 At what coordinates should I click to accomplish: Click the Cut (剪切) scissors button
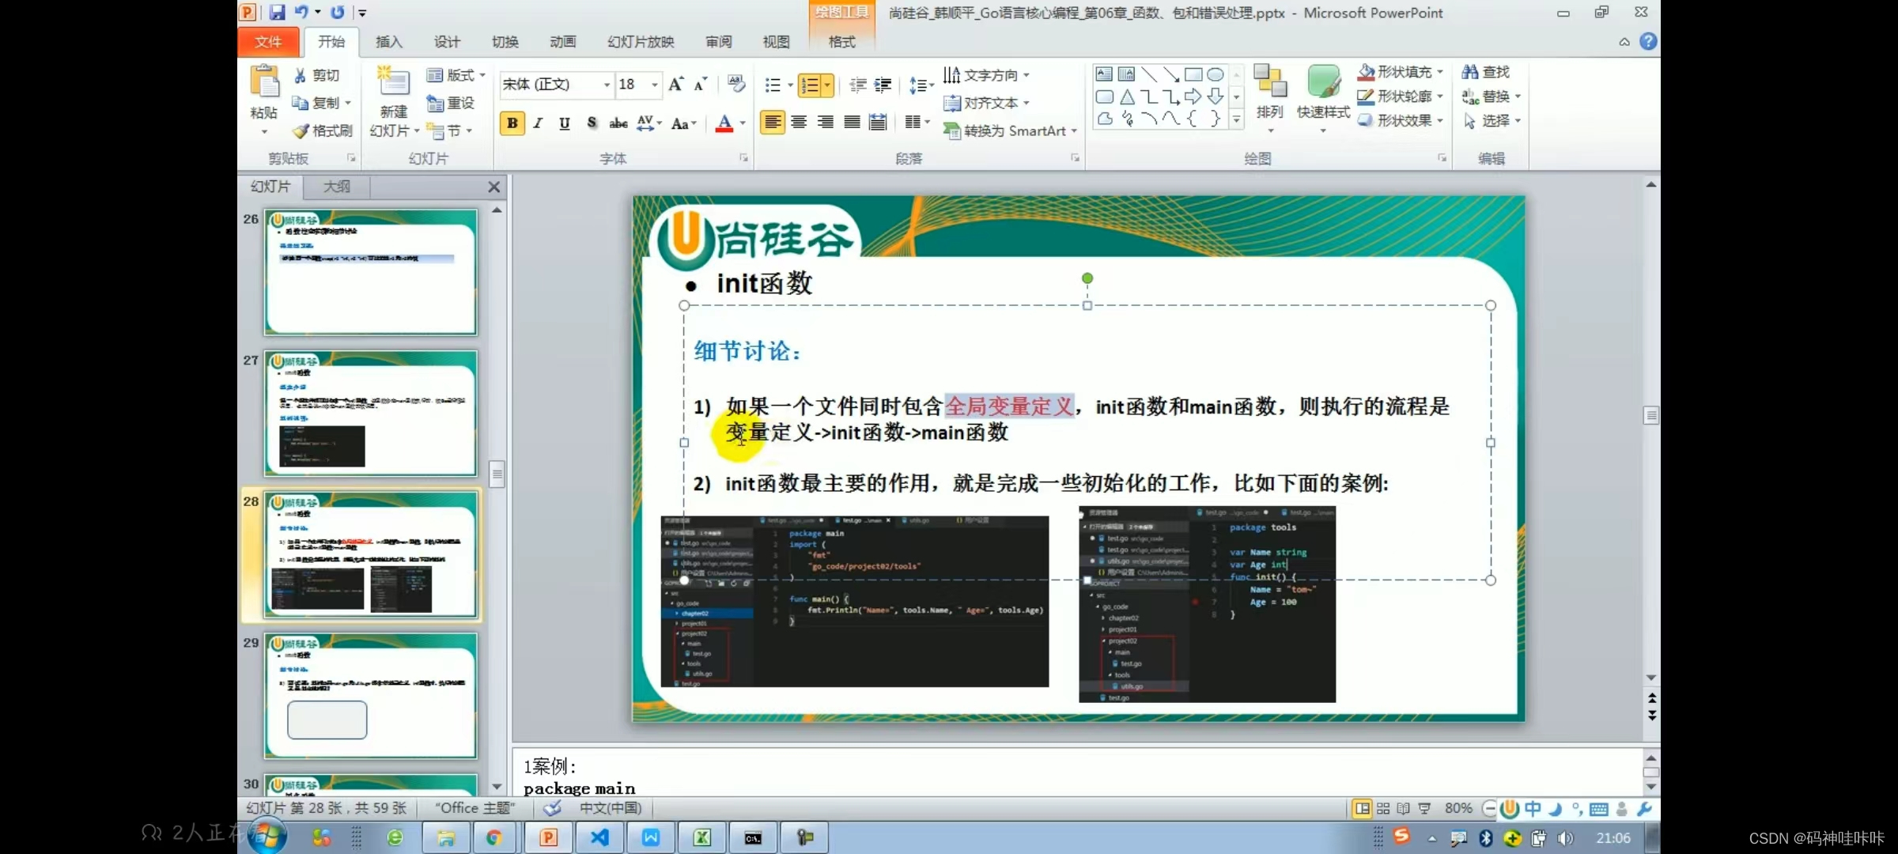[x=316, y=75]
